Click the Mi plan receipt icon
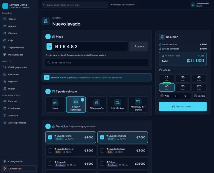 click(x=5, y=89)
